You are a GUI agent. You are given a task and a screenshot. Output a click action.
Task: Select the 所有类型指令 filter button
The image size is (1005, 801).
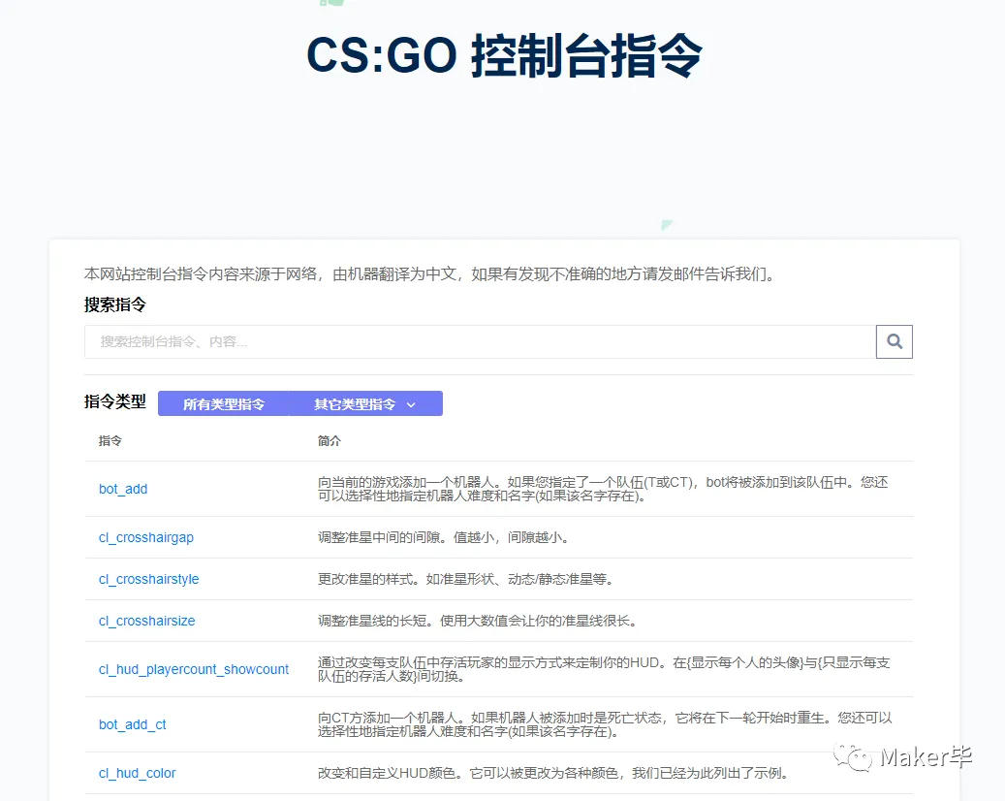[223, 404]
